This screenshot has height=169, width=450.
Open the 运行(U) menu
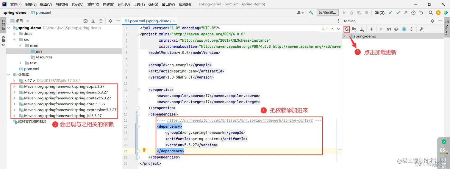[124, 4]
